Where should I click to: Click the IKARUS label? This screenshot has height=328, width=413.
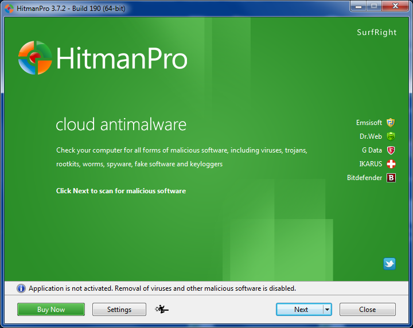coord(371,164)
